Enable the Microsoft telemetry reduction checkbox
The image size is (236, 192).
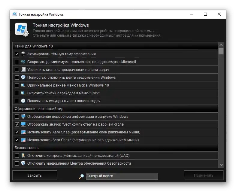pyautogui.click(x=17, y=62)
